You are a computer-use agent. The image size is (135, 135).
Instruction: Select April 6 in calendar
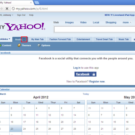tap(66, 108)
